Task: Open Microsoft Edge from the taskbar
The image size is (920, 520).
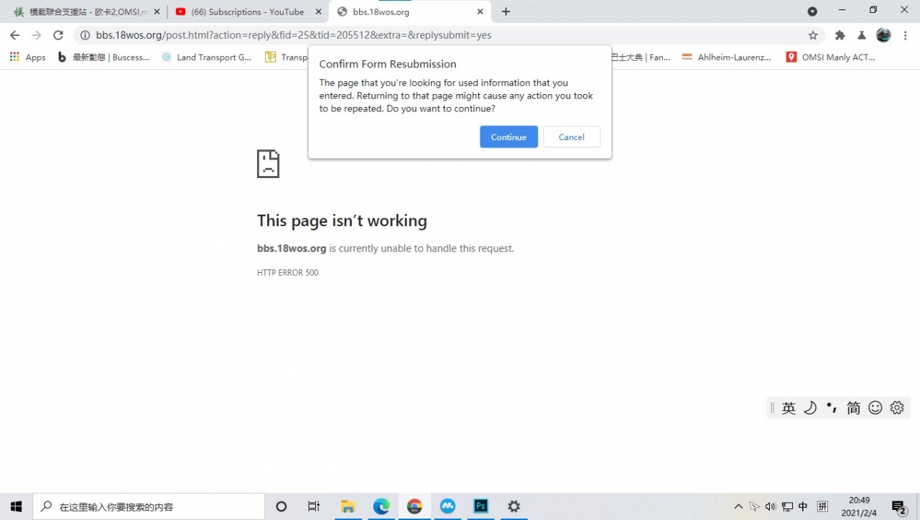Action: [x=381, y=506]
